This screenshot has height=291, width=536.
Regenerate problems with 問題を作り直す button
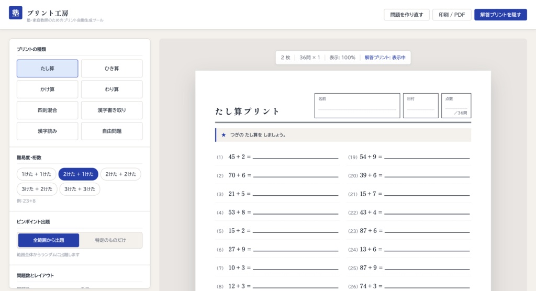406,15
